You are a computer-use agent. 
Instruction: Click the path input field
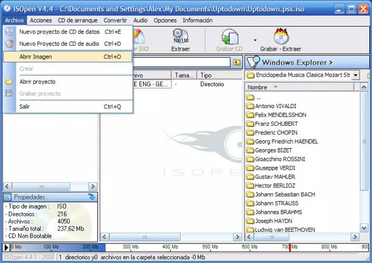[181, 62]
